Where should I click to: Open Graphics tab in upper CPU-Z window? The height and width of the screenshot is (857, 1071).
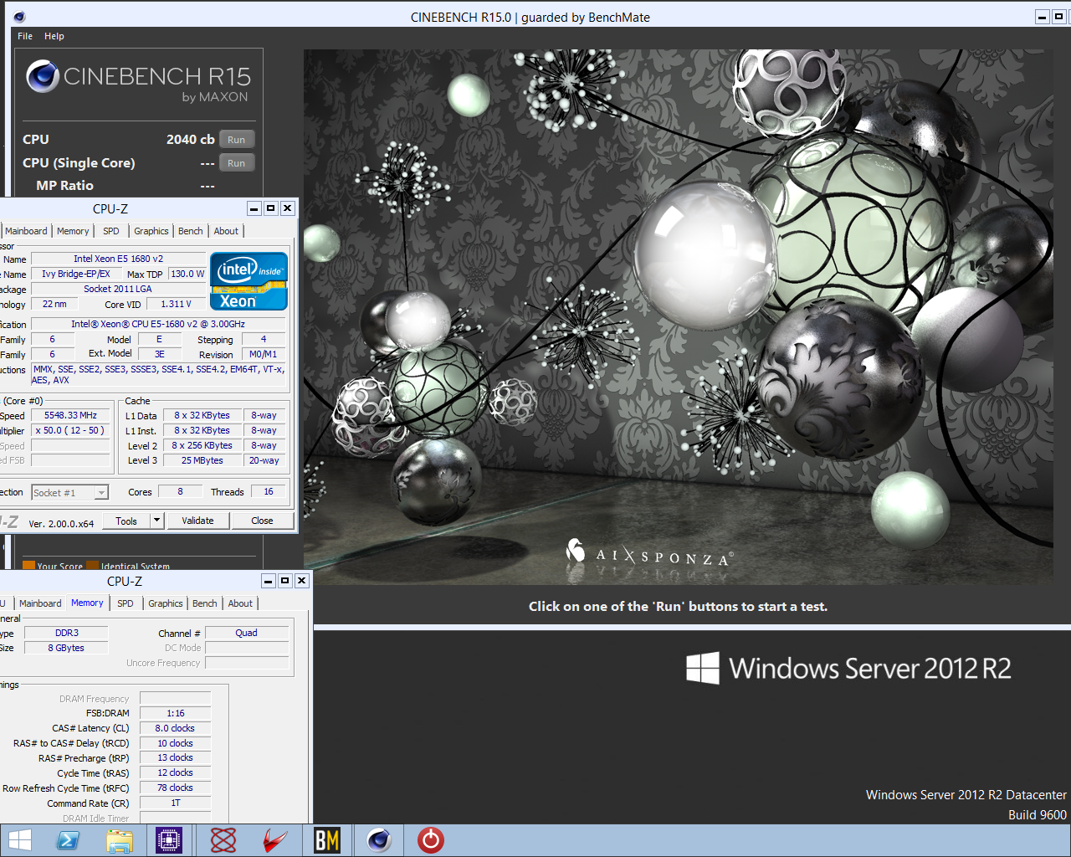[x=151, y=231]
